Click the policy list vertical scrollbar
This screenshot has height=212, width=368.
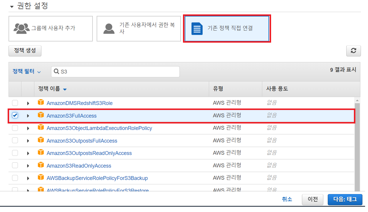[357, 147]
